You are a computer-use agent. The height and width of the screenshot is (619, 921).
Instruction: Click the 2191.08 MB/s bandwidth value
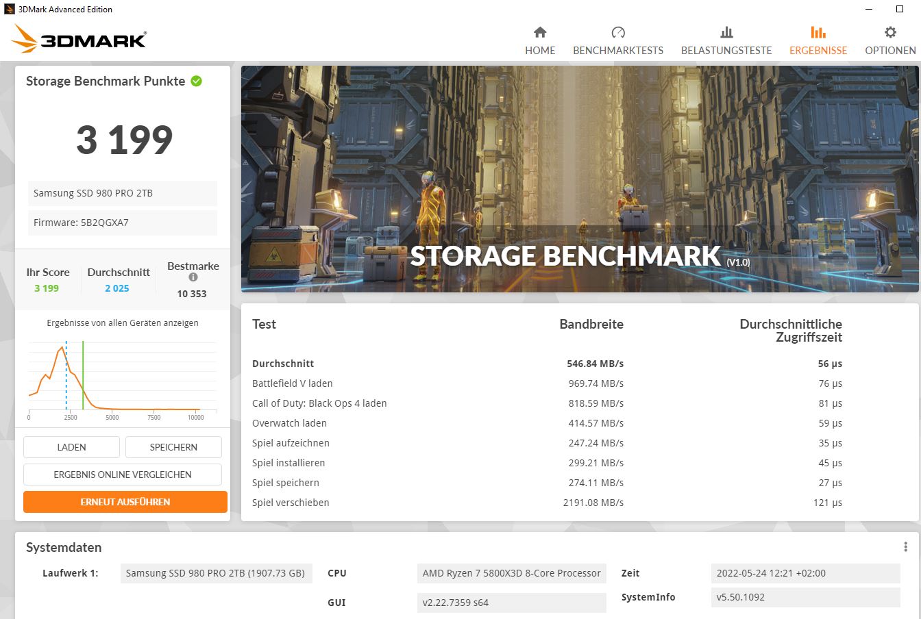[x=593, y=503]
